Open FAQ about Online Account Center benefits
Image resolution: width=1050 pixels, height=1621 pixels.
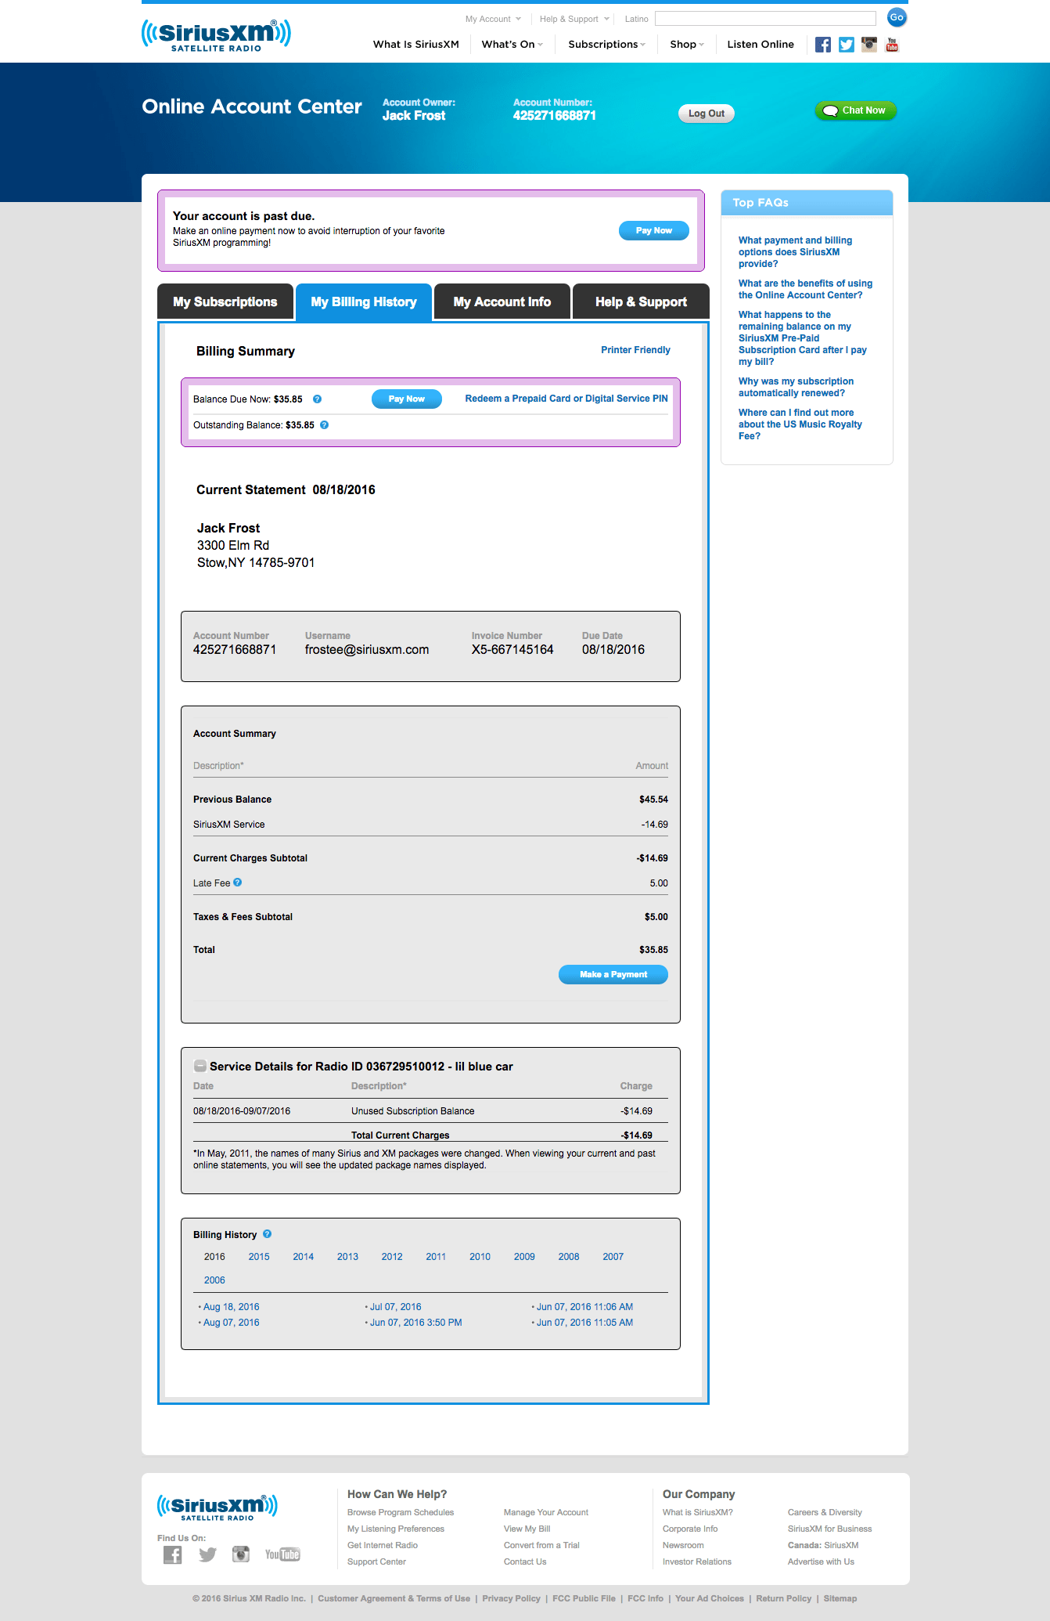pyautogui.click(x=805, y=289)
